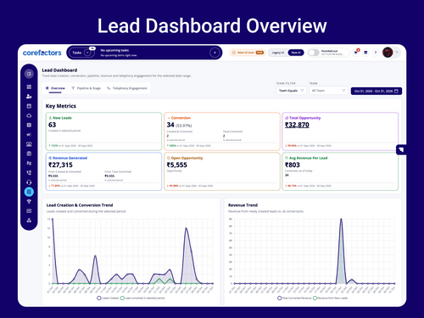Toggle Lead converted in selected period legend

point(142,298)
